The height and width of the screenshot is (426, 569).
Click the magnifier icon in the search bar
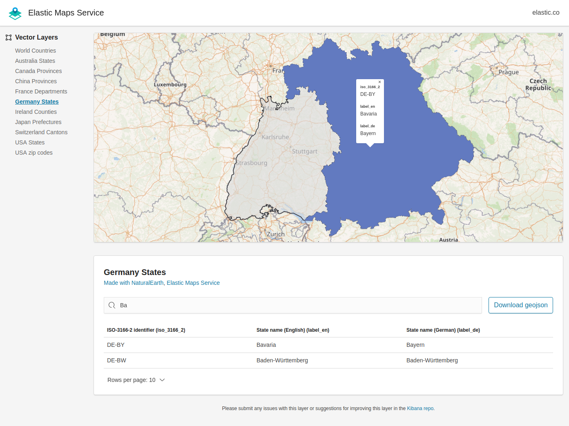(112, 305)
